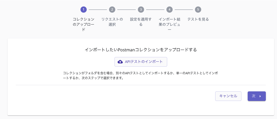
Task: Select step 3 circle in stepper
Action: pos(141,10)
